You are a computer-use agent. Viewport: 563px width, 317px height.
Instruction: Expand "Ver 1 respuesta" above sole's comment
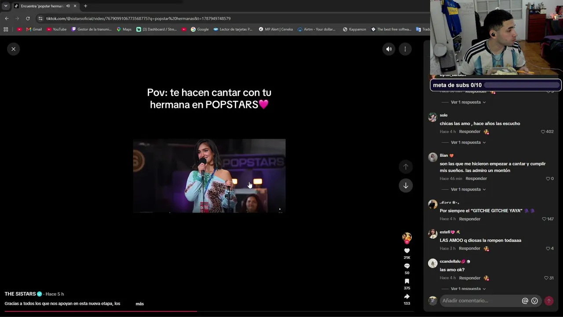tap(468, 102)
